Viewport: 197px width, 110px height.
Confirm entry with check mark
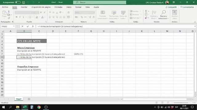[28, 27]
